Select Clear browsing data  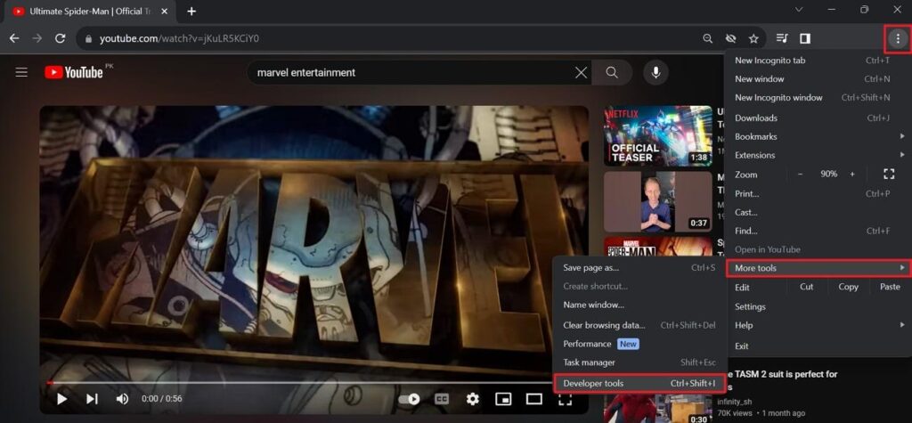[x=639, y=325]
